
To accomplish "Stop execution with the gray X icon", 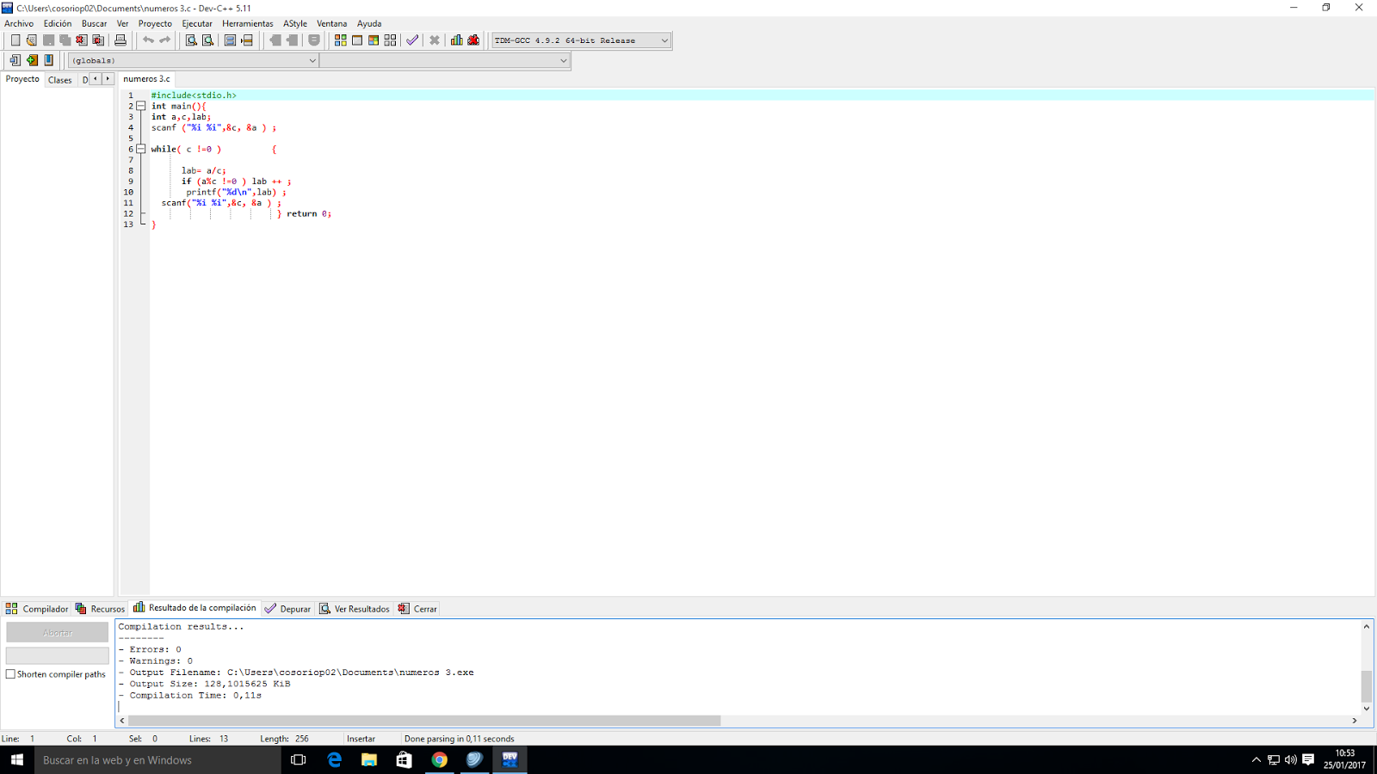I will pyautogui.click(x=435, y=40).
